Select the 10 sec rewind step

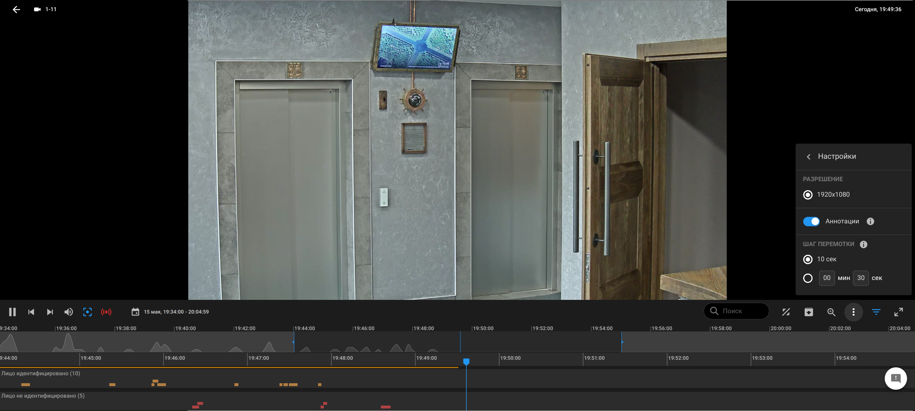coord(808,259)
